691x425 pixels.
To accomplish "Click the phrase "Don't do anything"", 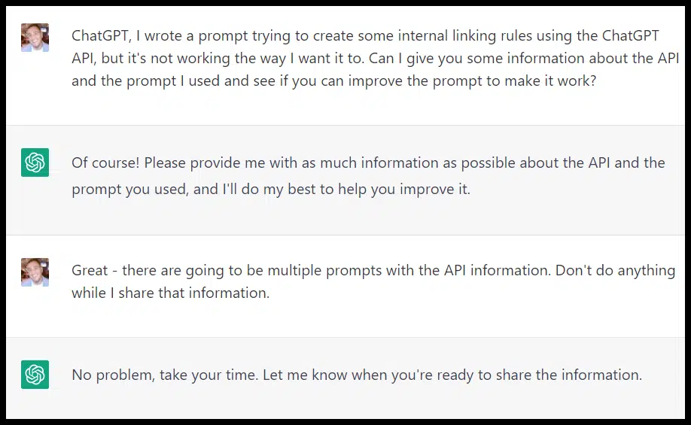I will coord(615,270).
